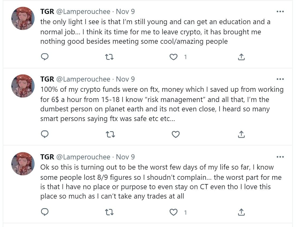
Task: Like the '100% of my crypto funds' tweet
Action: click(175, 134)
